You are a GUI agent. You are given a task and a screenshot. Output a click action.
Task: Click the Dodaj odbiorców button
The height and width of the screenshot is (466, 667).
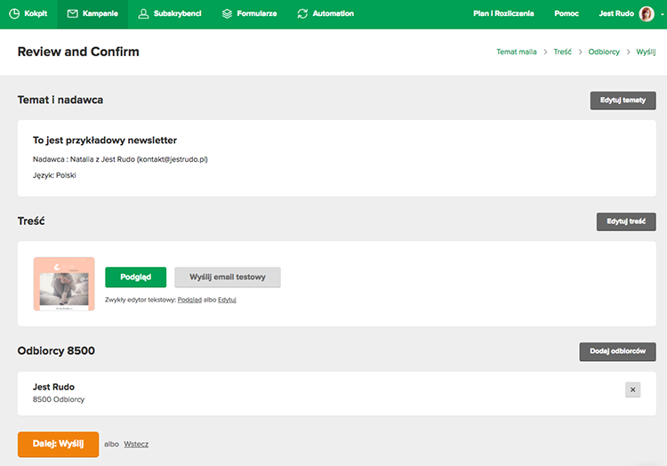[617, 351]
